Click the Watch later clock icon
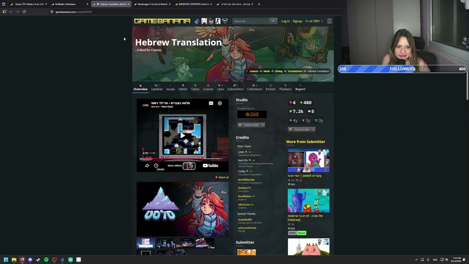The height and width of the screenshot is (264, 469). (x=156, y=166)
